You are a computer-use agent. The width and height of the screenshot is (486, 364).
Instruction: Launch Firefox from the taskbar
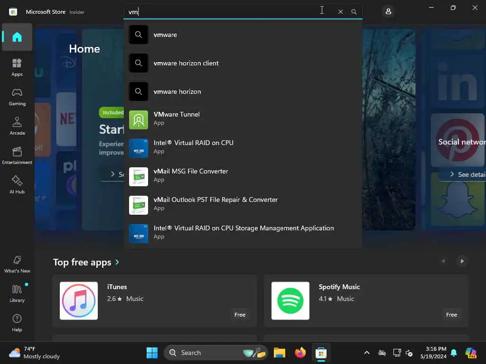pyautogui.click(x=300, y=353)
